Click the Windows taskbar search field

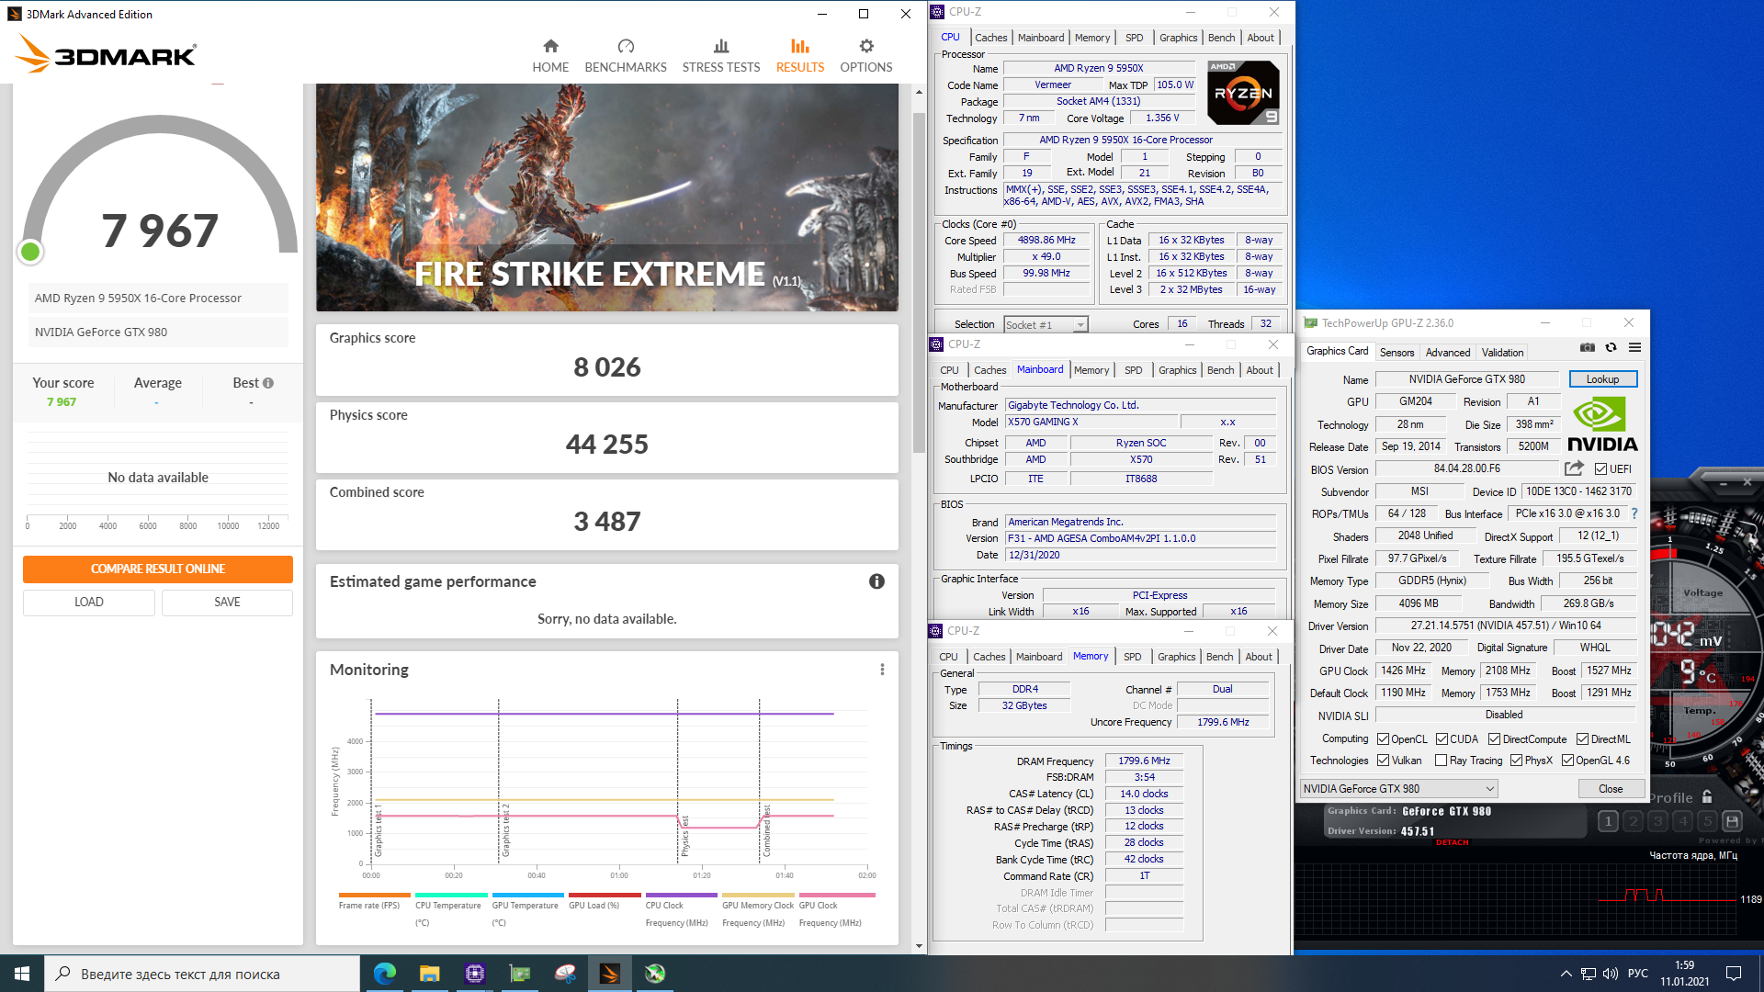click(202, 974)
